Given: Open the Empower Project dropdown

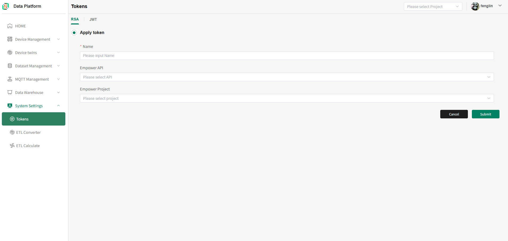Looking at the screenshot, I should click(x=287, y=98).
